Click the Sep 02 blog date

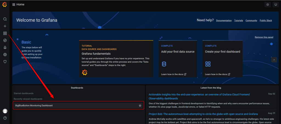[271, 94]
